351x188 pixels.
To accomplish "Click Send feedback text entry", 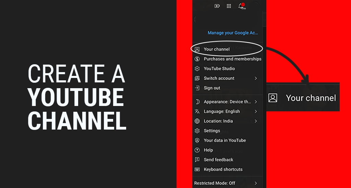I will click(x=218, y=160).
